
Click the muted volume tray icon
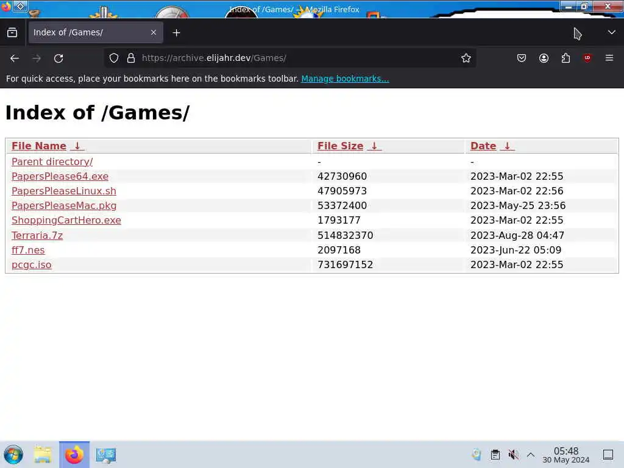[513, 455]
